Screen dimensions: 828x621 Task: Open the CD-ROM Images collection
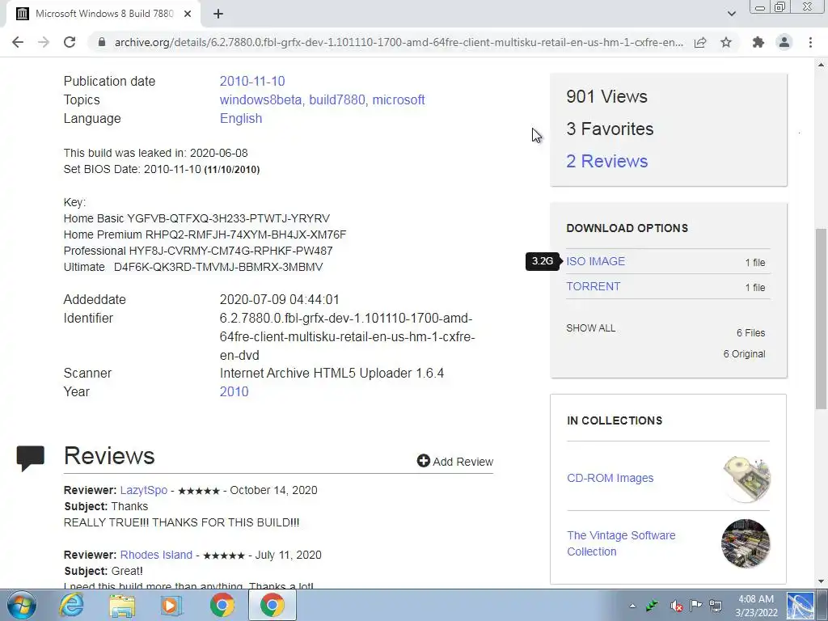[x=610, y=478]
